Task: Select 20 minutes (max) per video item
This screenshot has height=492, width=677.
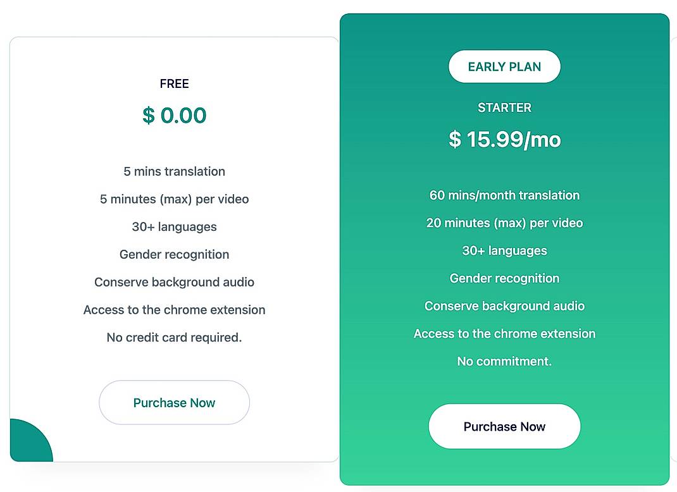Action: click(504, 223)
